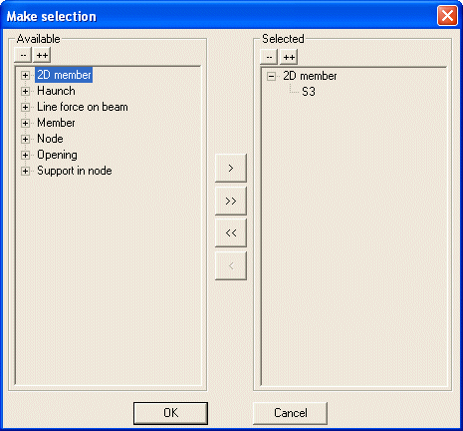Expand the Line force on beam node
463x431 pixels.
25,107
